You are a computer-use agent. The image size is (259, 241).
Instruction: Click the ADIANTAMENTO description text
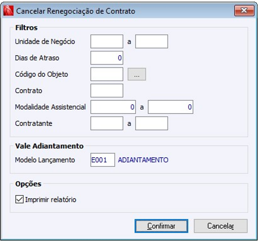(x=143, y=160)
